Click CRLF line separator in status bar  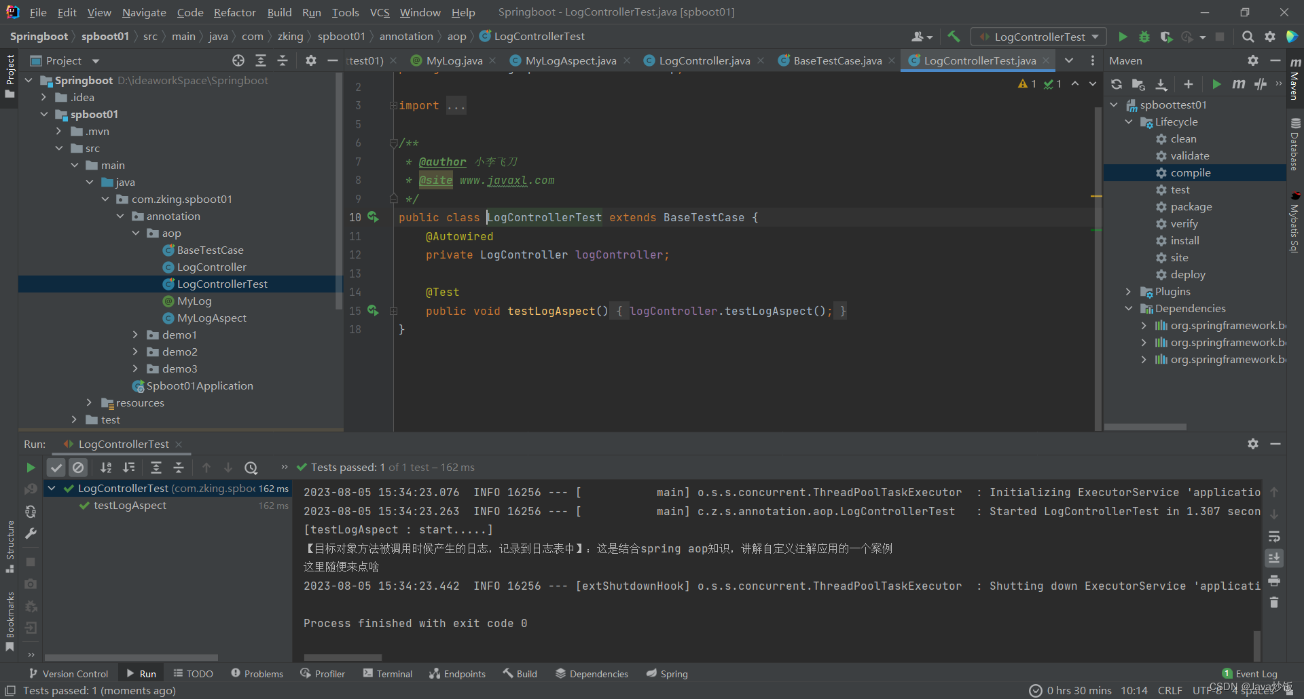click(x=1170, y=691)
